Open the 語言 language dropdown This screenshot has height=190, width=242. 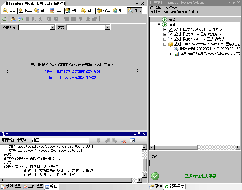click(x=108, y=28)
